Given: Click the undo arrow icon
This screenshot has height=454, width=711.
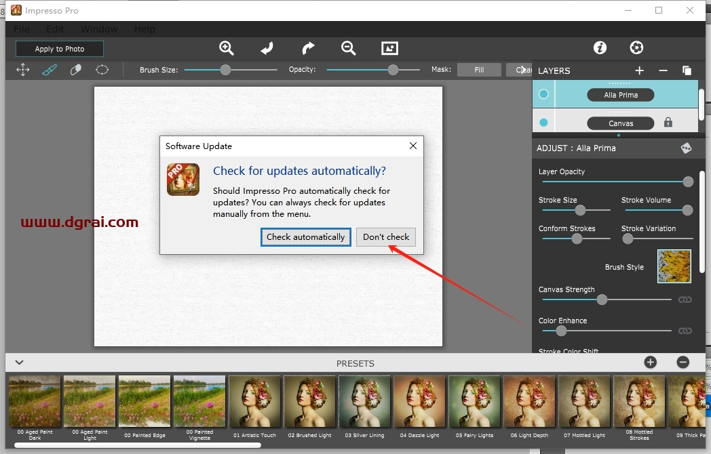Looking at the screenshot, I should pos(267,48).
